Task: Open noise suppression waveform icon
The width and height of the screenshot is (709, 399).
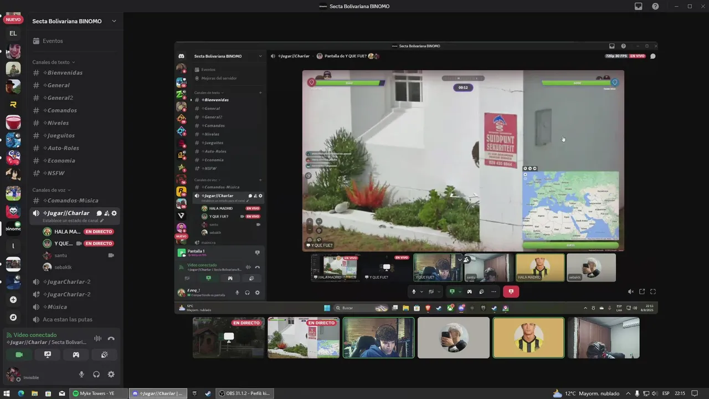Action: tap(97, 339)
